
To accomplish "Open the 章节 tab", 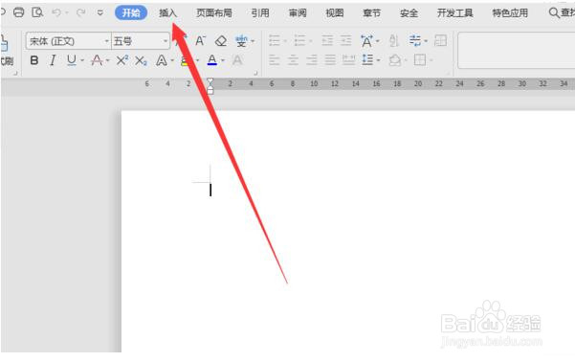I will coord(372,12).
